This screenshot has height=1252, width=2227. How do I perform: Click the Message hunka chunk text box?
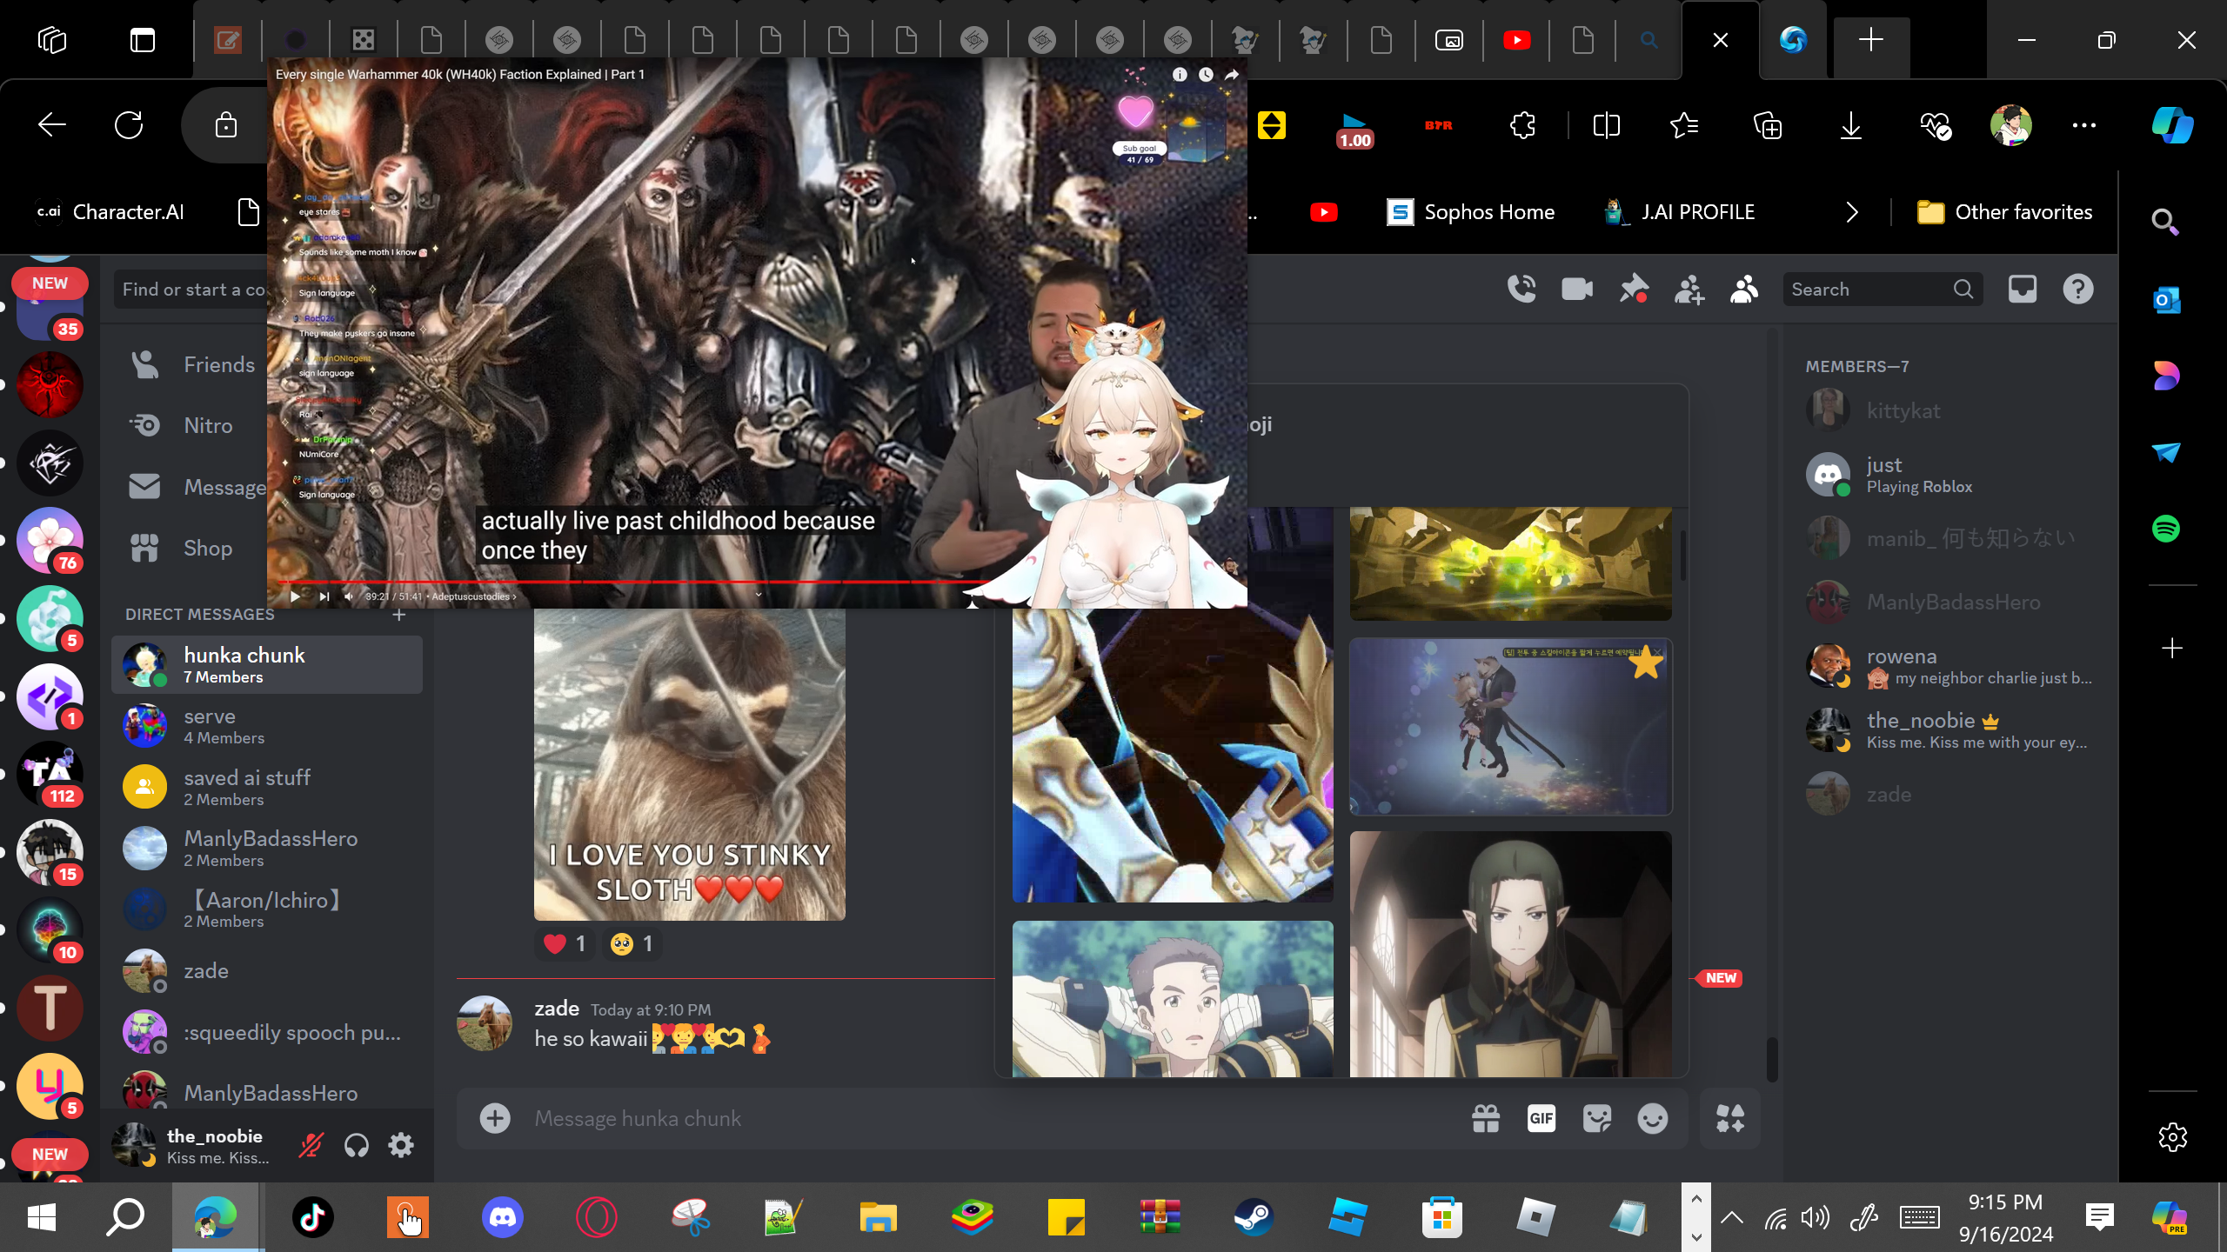pos(992,1119)
